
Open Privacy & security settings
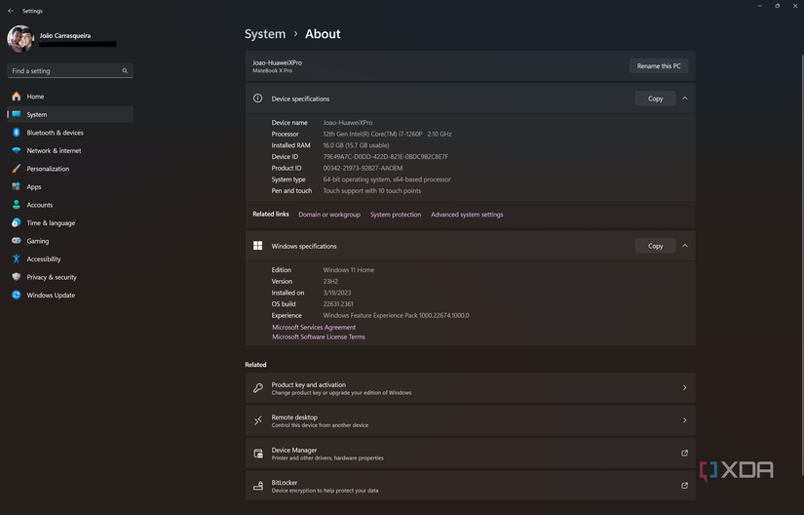tap(70, 277)
